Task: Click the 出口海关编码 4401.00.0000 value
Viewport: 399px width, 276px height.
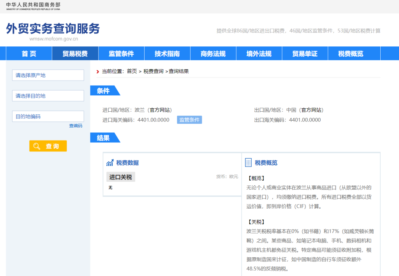Action: pyautogui.click(x=305, y=120)
